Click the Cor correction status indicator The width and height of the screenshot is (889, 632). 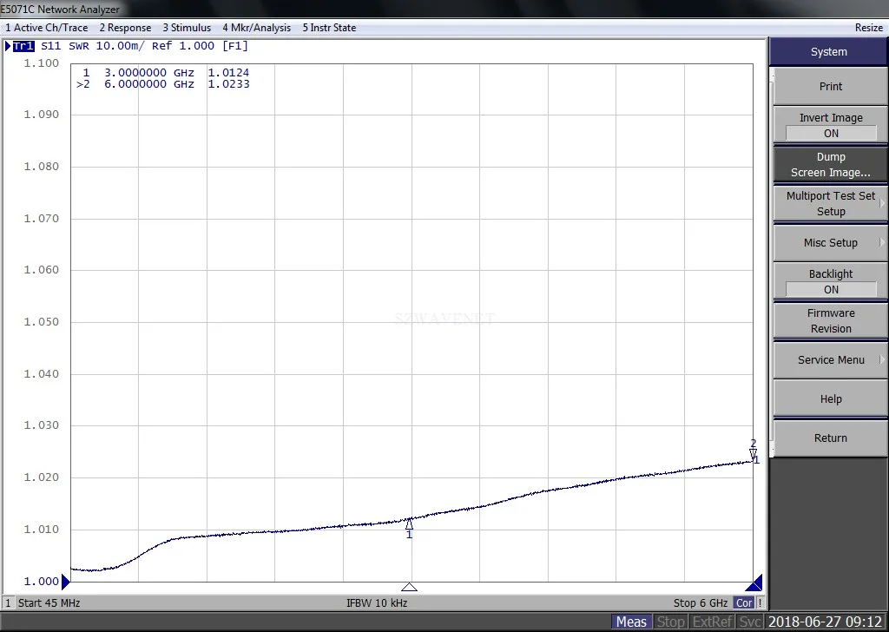tap(744, 602)
